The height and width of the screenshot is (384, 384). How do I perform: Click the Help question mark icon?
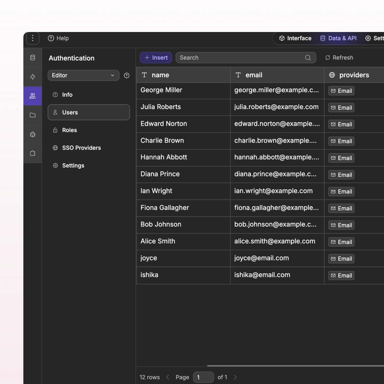click(x=51, y=38)
